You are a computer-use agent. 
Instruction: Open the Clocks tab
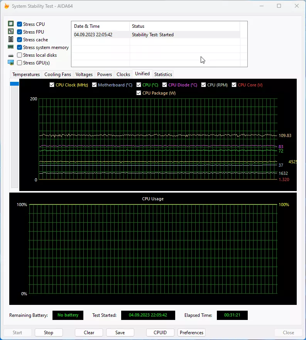[x=123, y=74]
